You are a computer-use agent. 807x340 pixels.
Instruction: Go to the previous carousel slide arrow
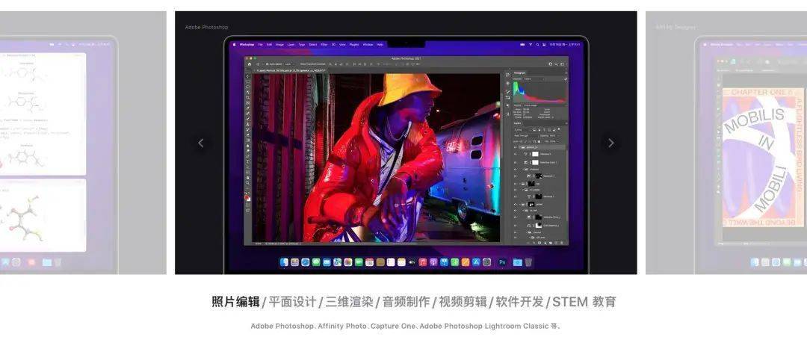click(x=201, y=143)
